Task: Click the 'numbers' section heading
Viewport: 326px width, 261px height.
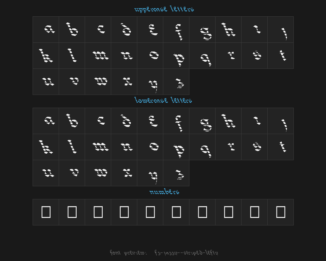Action: click(164, 192)
